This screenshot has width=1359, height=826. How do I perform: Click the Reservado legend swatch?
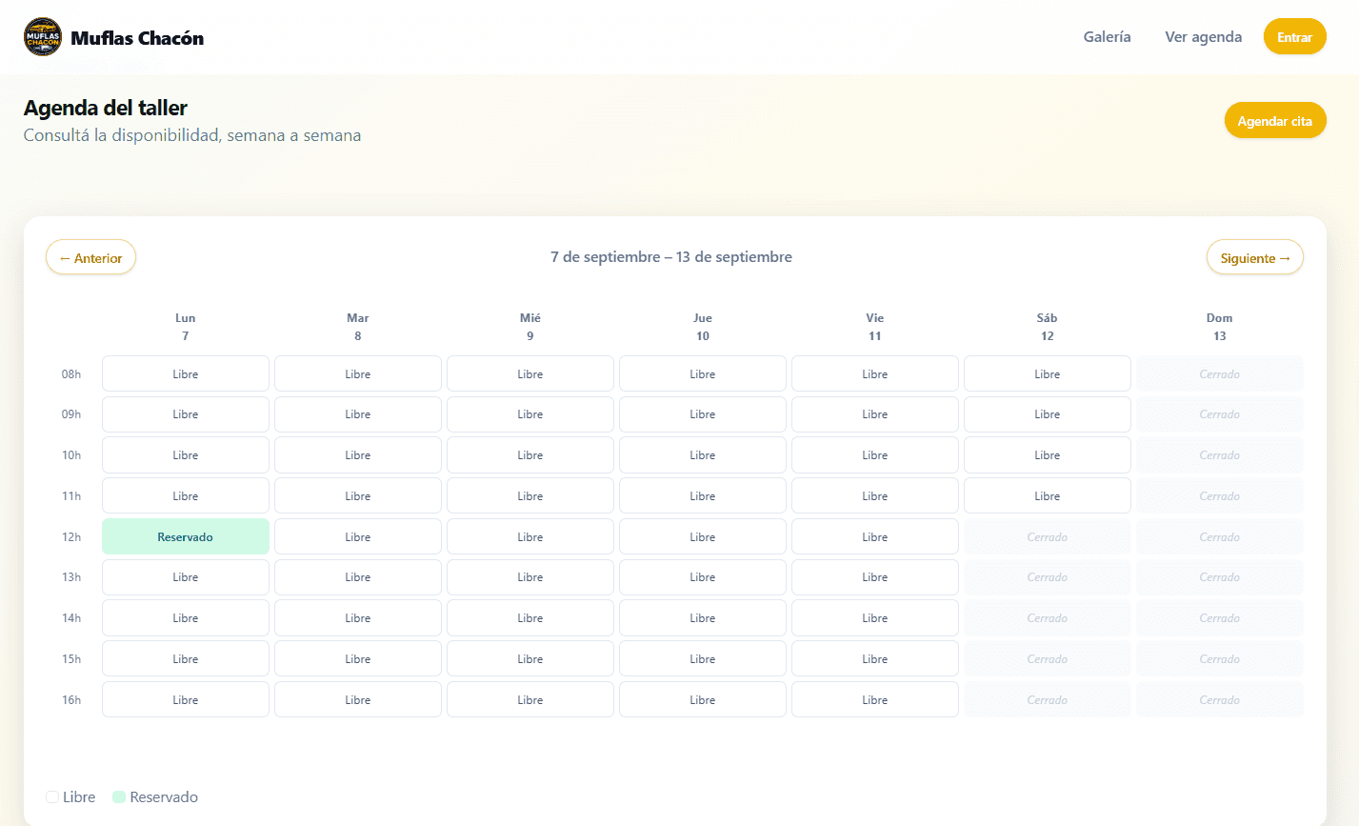tap(119, 796)
